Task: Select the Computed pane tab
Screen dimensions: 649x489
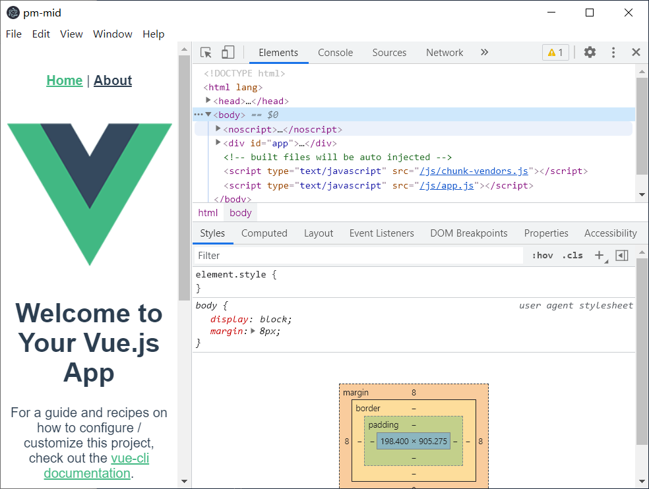Action: click(x=264, y=233)
